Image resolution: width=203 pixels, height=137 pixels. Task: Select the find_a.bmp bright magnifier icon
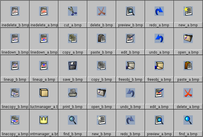[x=188, y=120]
